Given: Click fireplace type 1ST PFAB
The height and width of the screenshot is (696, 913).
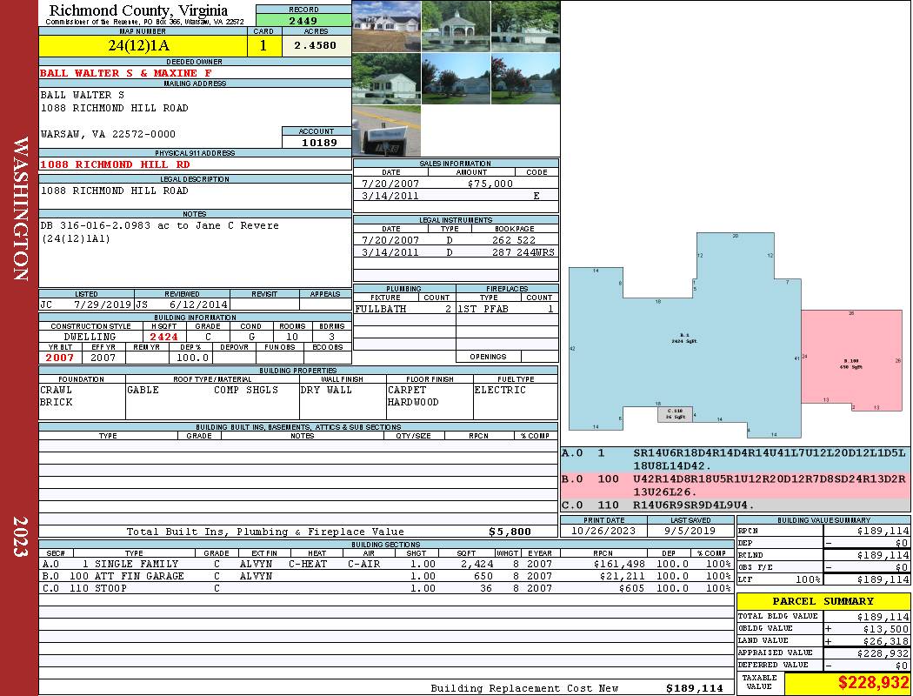Looking at the screenshot, I should pos(483,309).
